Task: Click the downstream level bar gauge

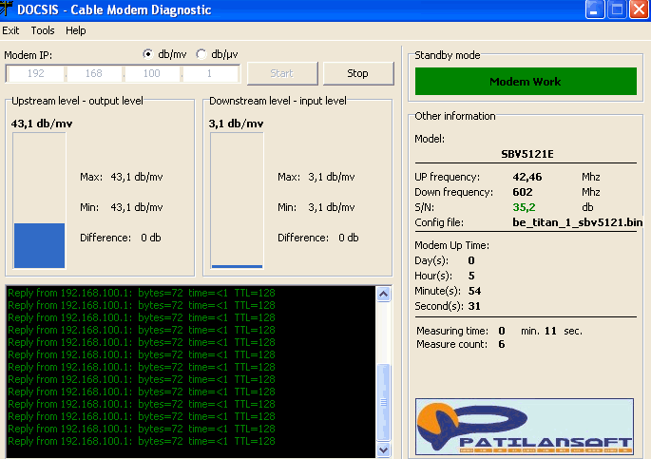Action: [x=237, y=201]
